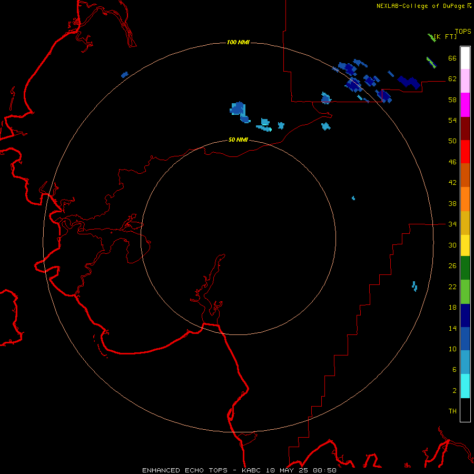Click the 38 legend value
474x474 pixels.
(452, 203)
